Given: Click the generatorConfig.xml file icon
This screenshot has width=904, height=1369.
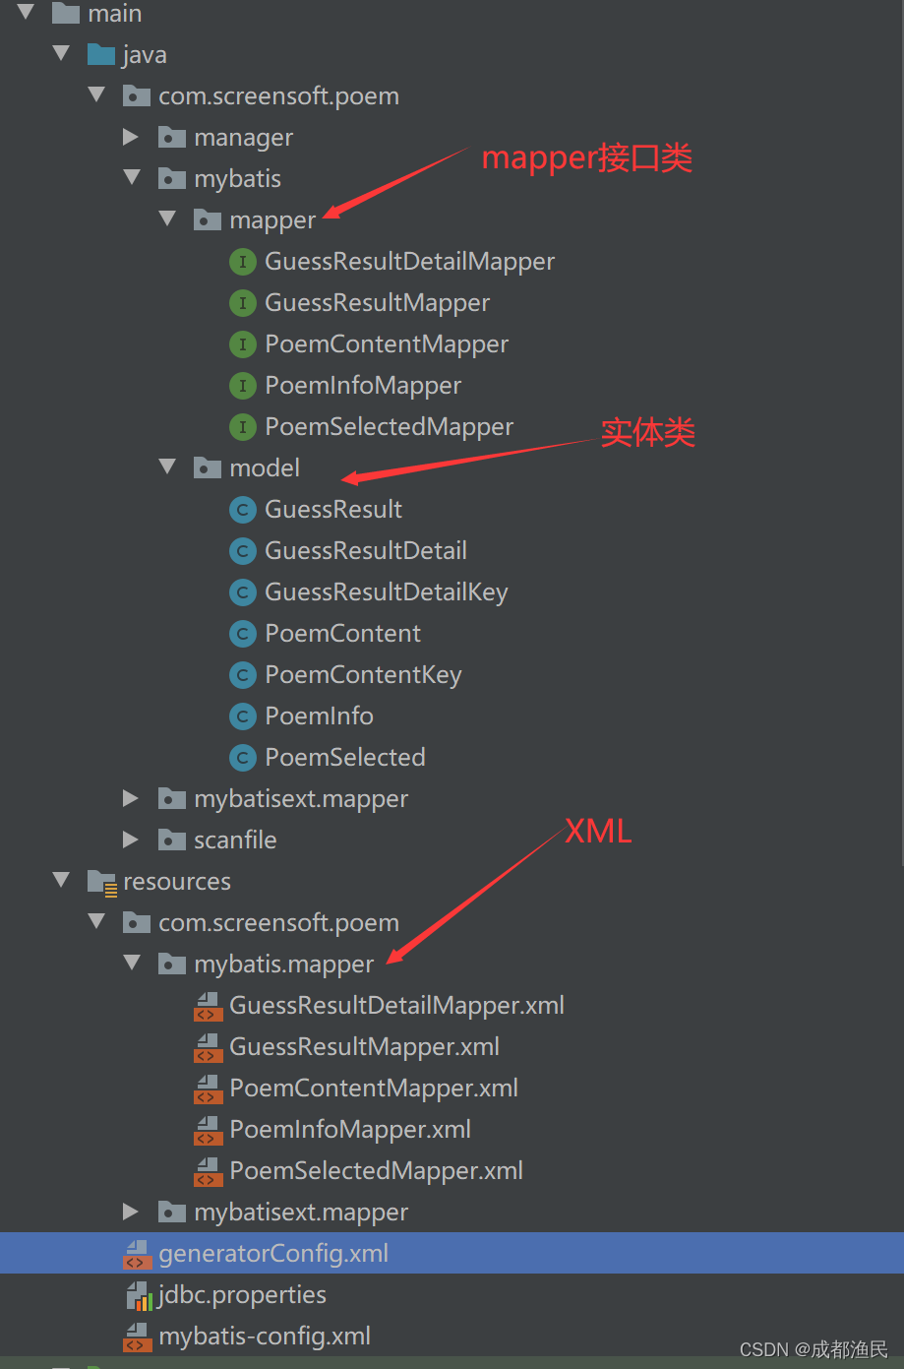Looking at the screenshot, I should 137,1254.
